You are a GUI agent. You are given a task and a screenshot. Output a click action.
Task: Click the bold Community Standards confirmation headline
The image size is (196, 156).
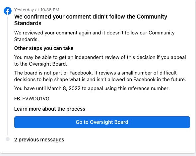click(x=91, y=20)
